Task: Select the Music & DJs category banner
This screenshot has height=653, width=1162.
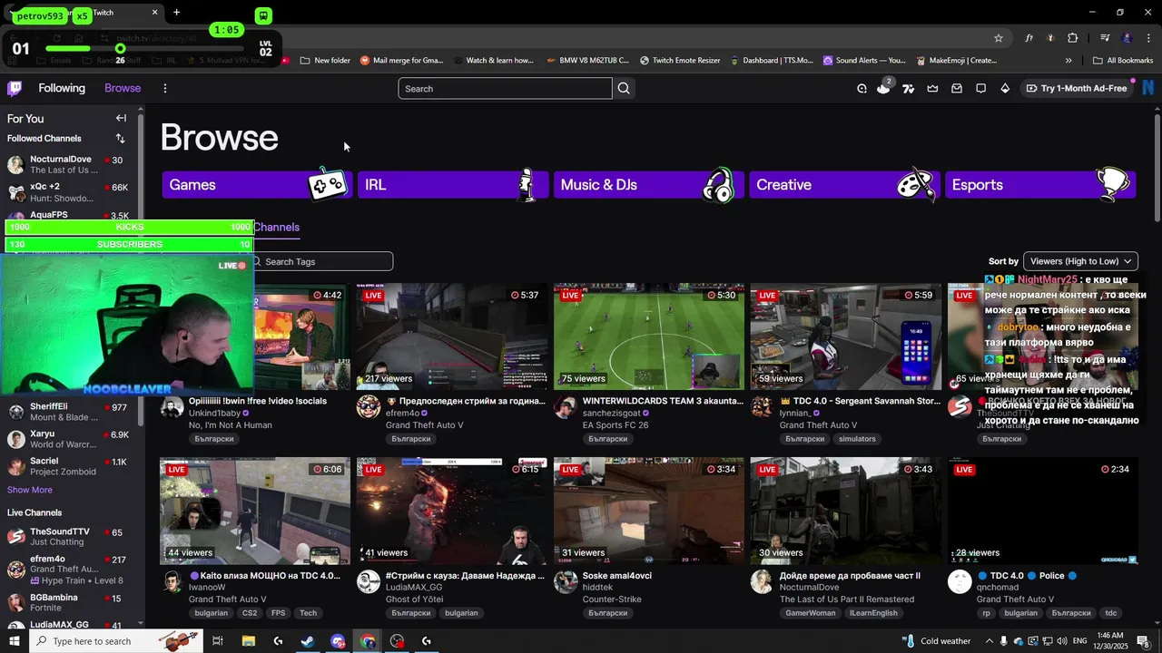Action: 648,184
